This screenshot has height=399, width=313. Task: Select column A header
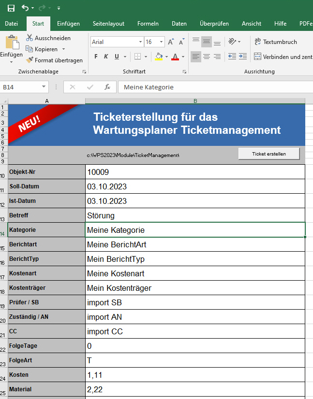point(46,101)
